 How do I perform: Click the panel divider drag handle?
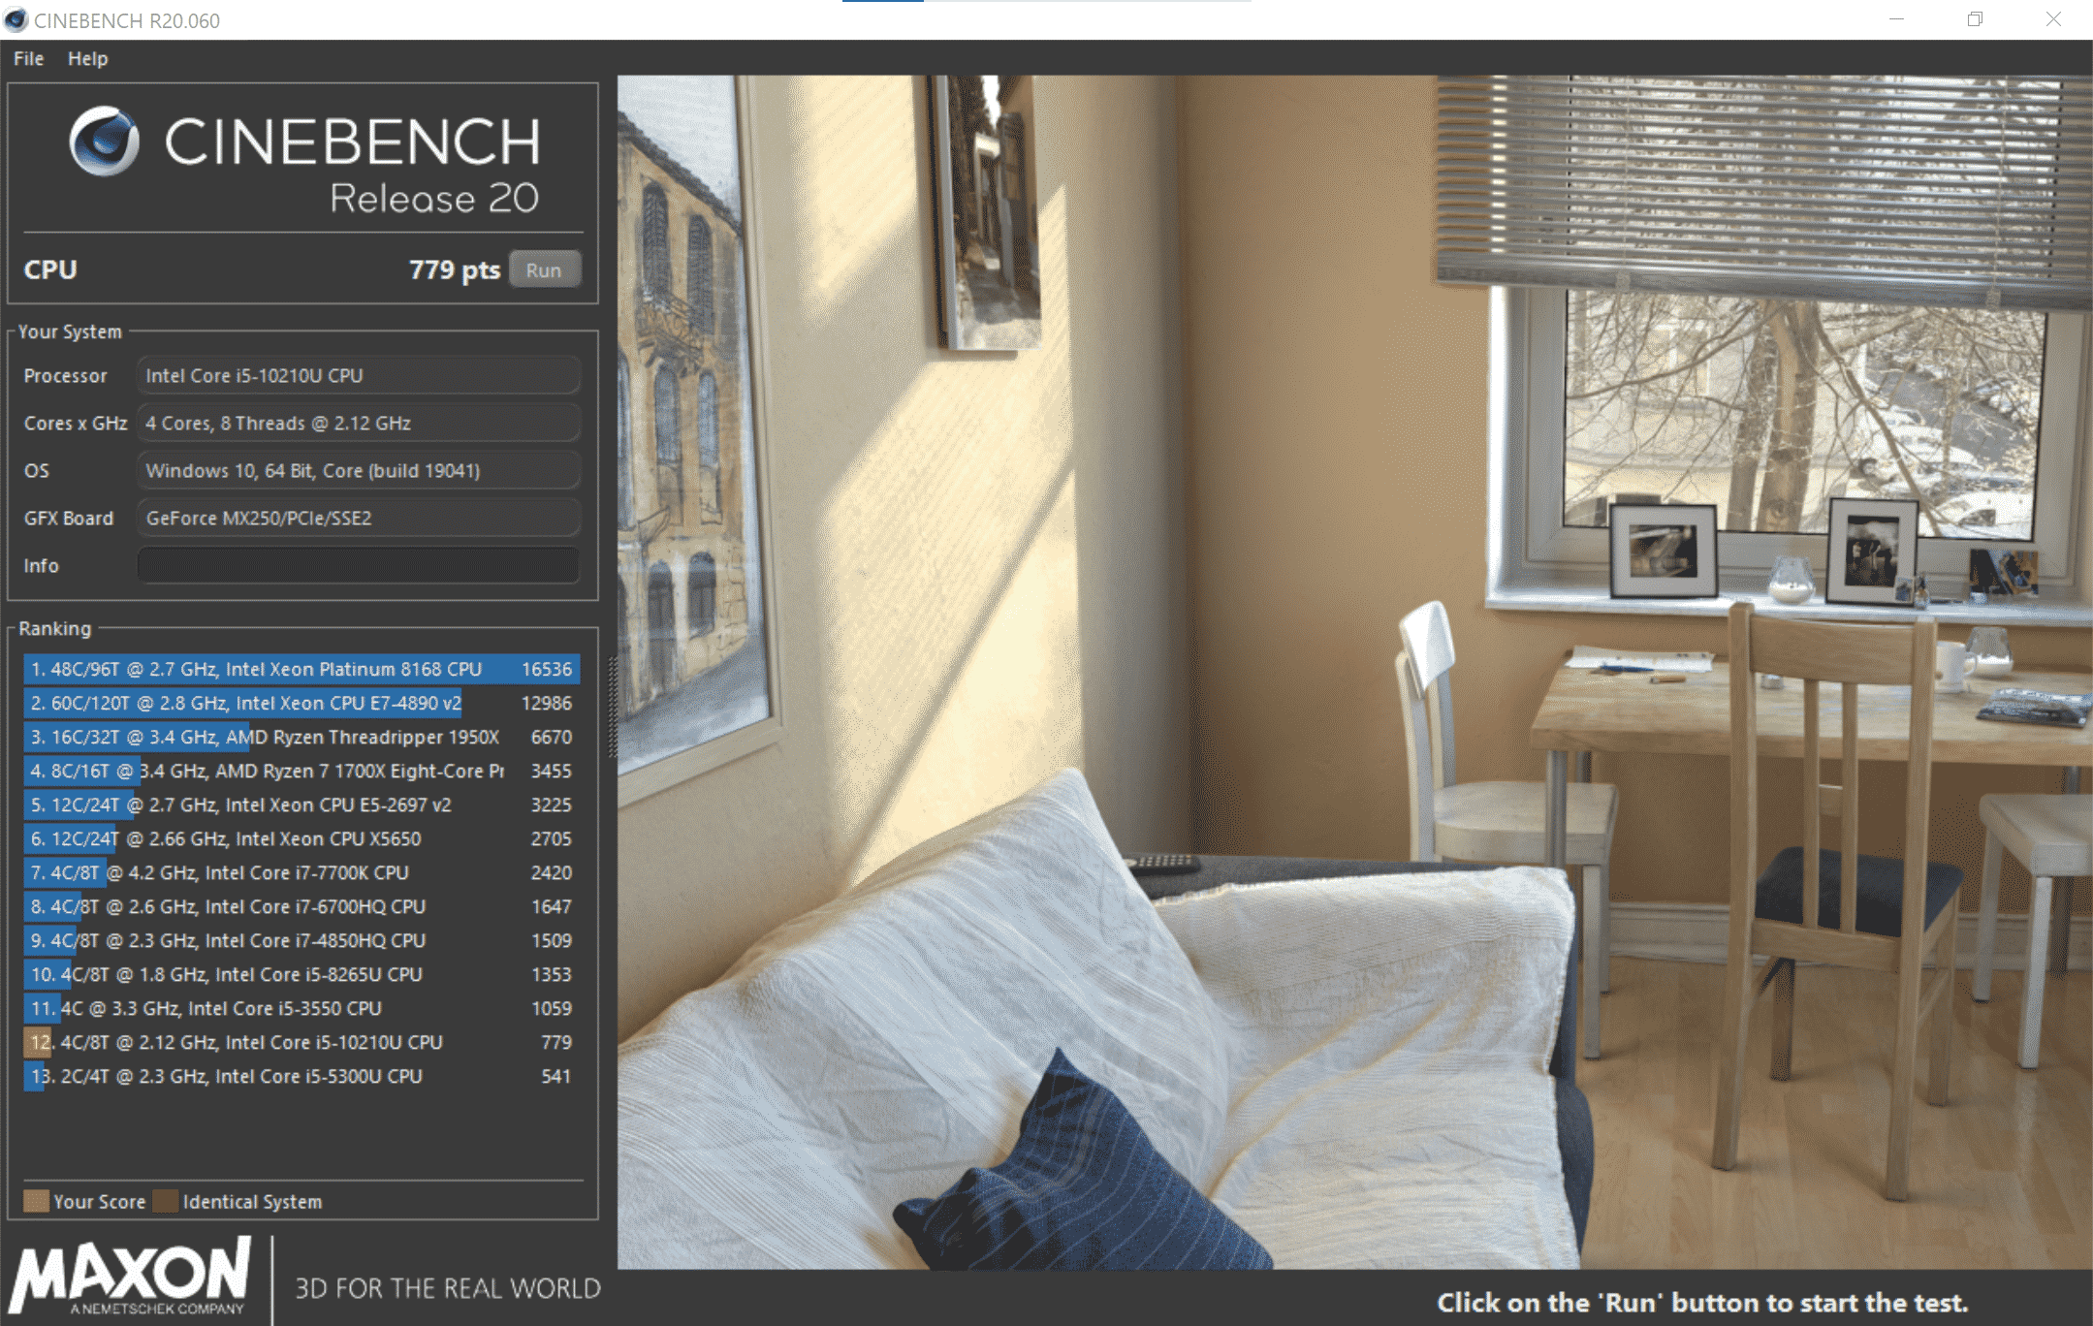pyautogui.click(x=612, y=708)
